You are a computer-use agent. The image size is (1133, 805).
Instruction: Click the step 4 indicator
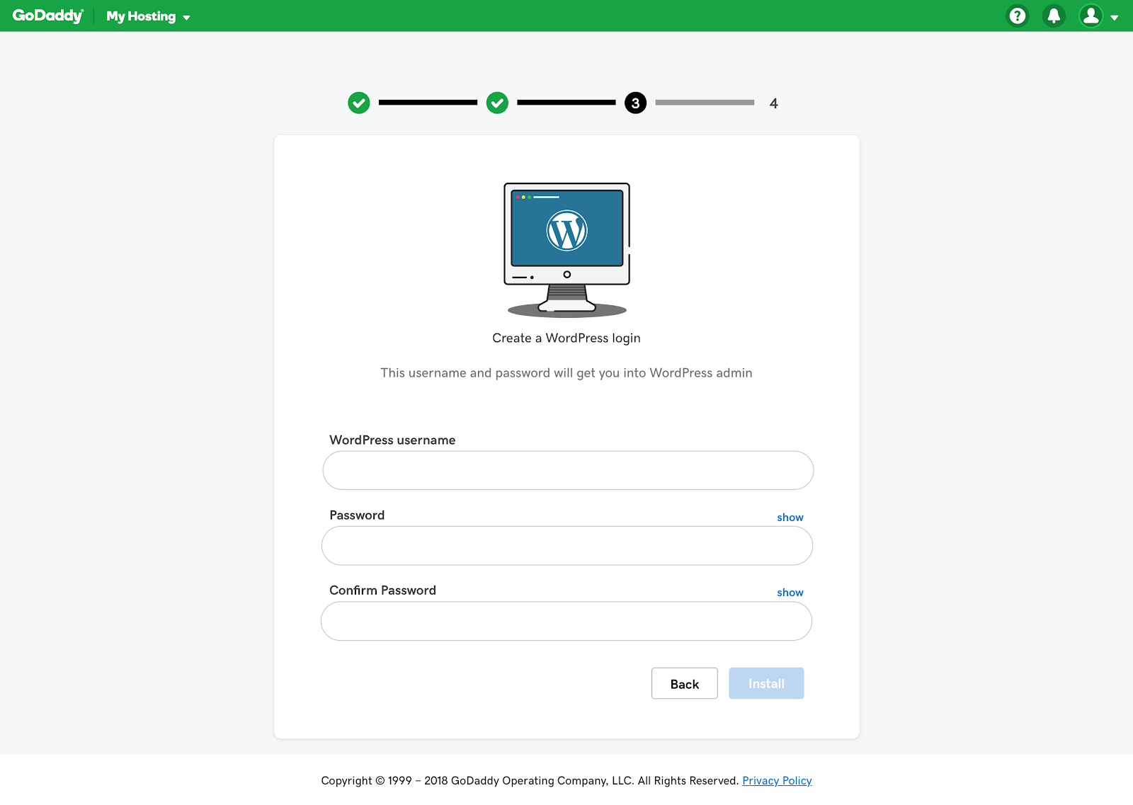pos(774,103)
